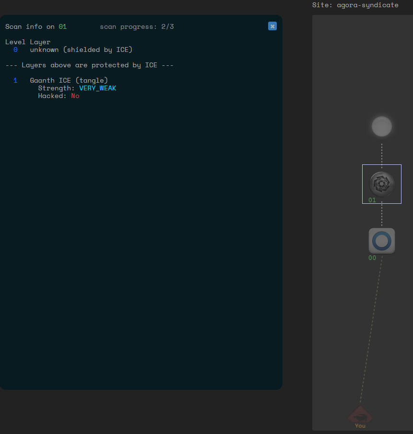413x434 pixels.
Task: Click the red 'No' hacked status
Action: coord(75,96)
